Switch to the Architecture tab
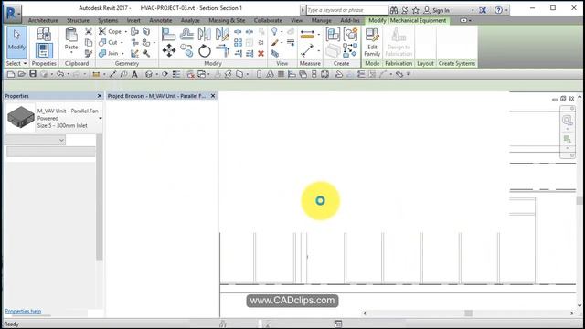Viewport: 585px width, 329px height. point(43,20)
